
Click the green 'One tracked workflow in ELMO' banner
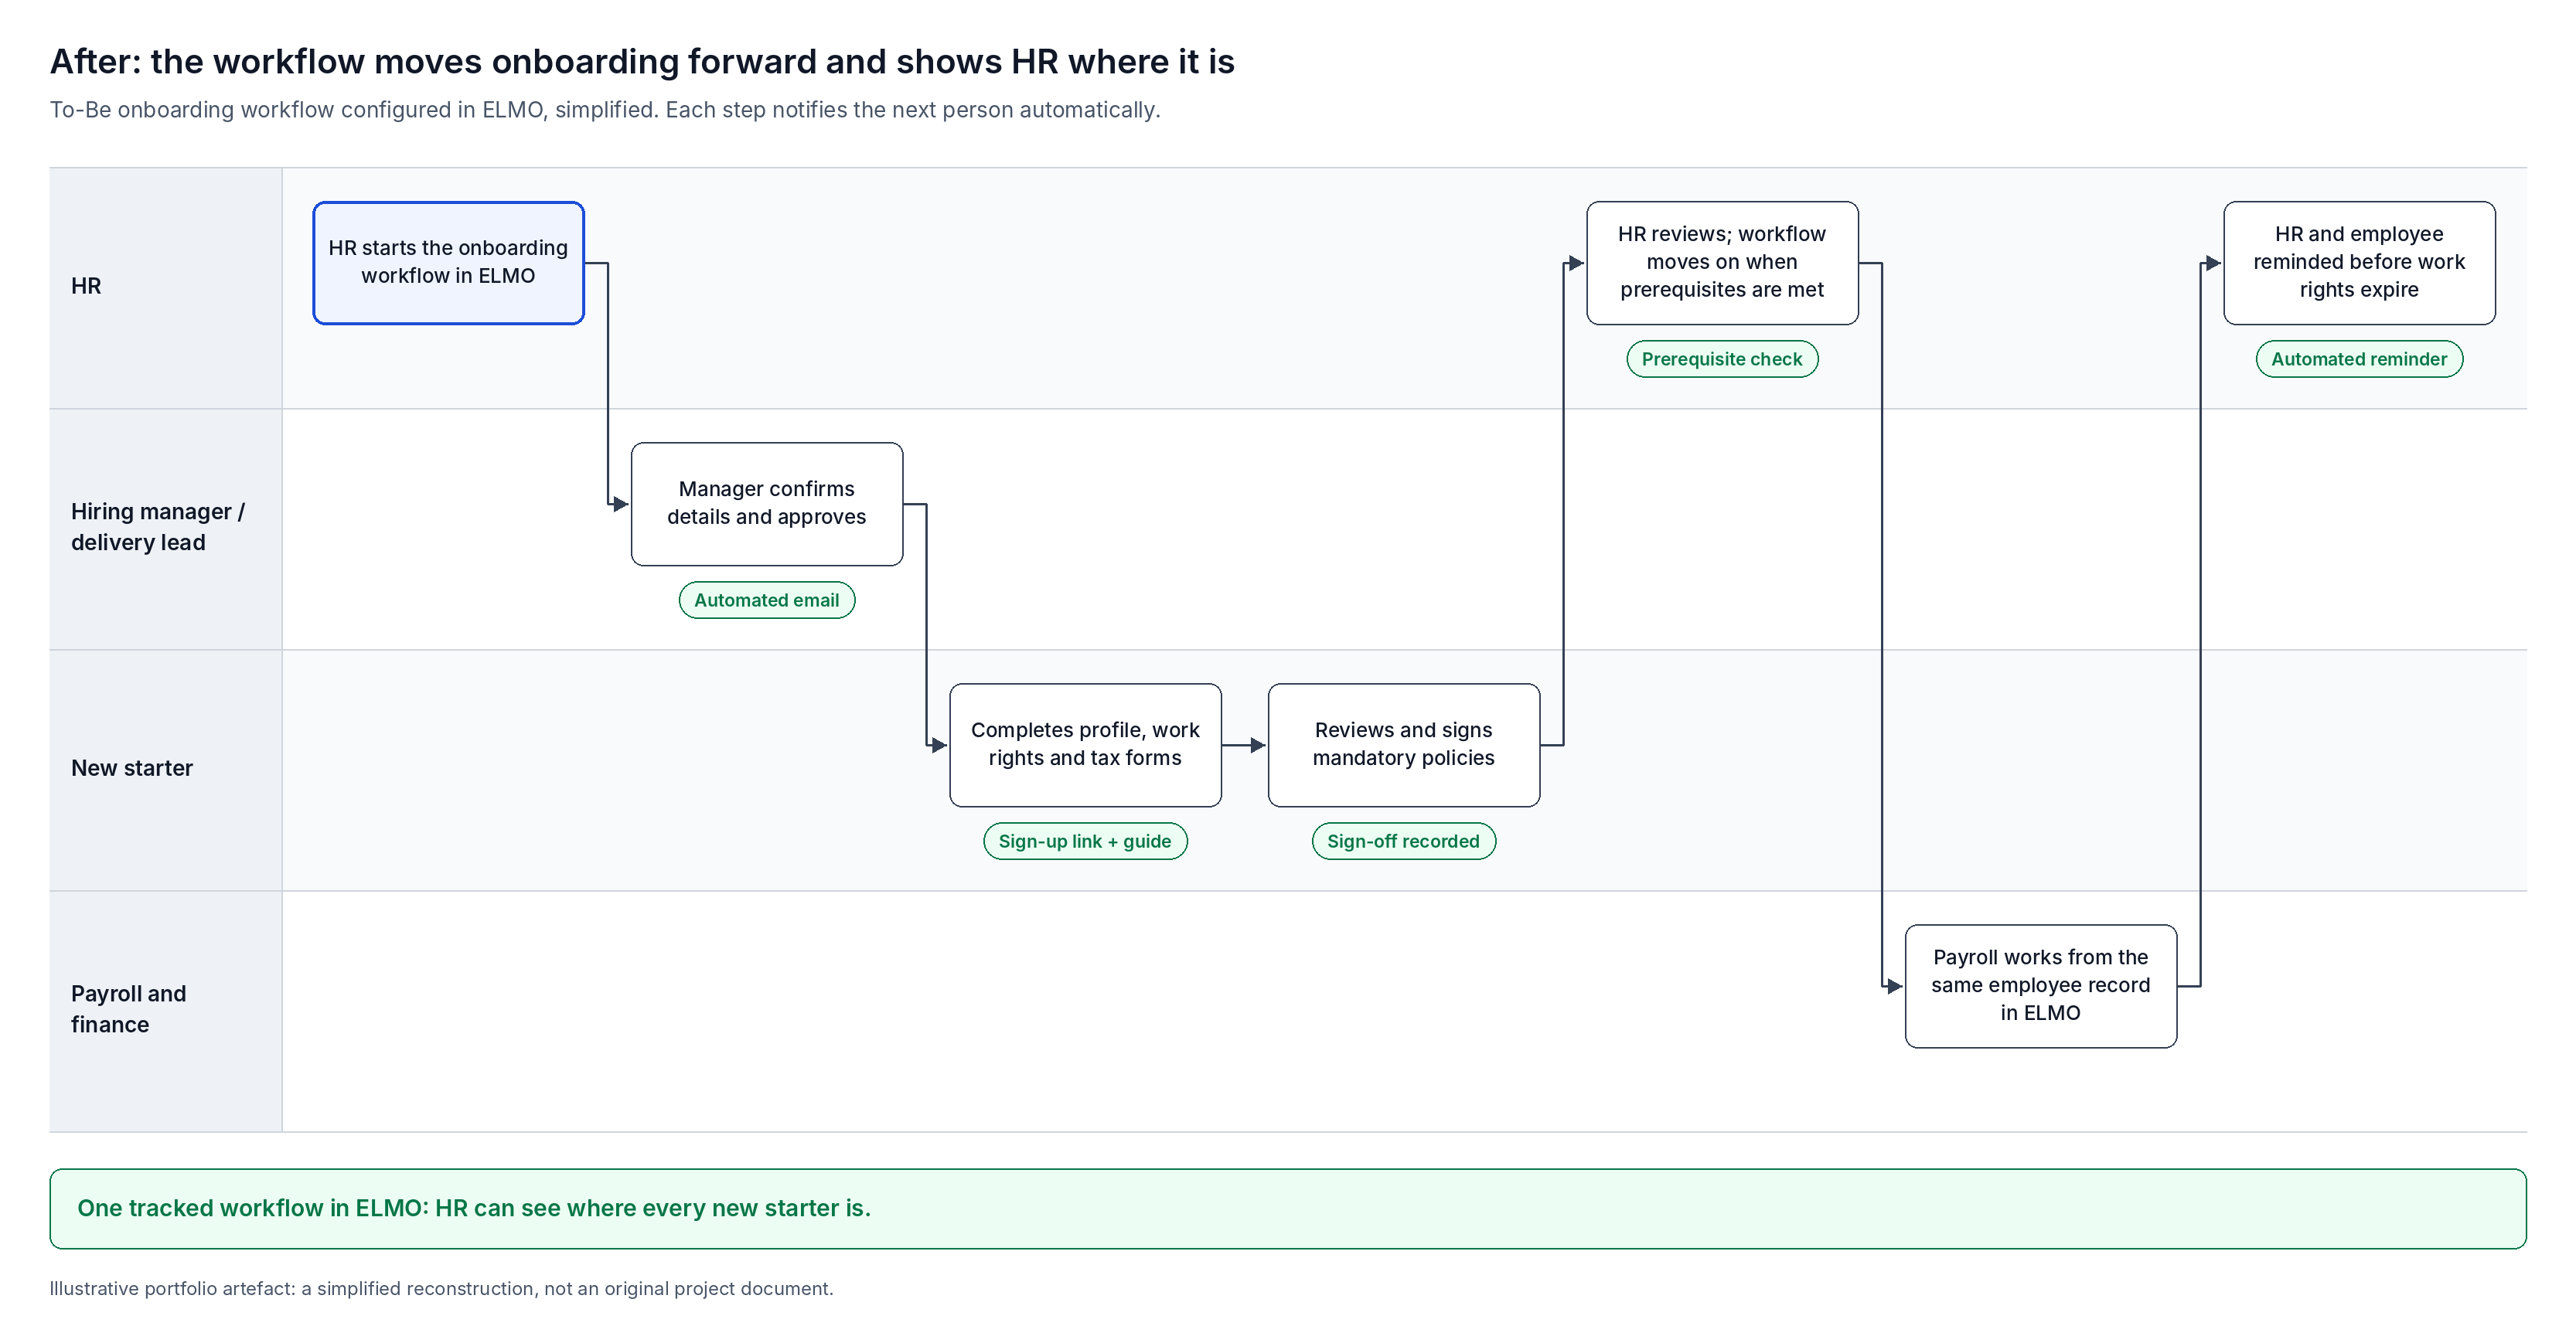click(1288, 1208)
